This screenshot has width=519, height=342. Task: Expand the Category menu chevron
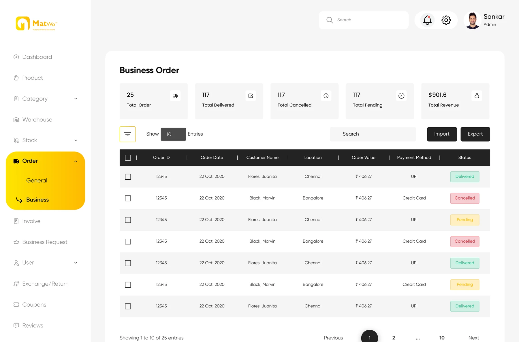76,99
